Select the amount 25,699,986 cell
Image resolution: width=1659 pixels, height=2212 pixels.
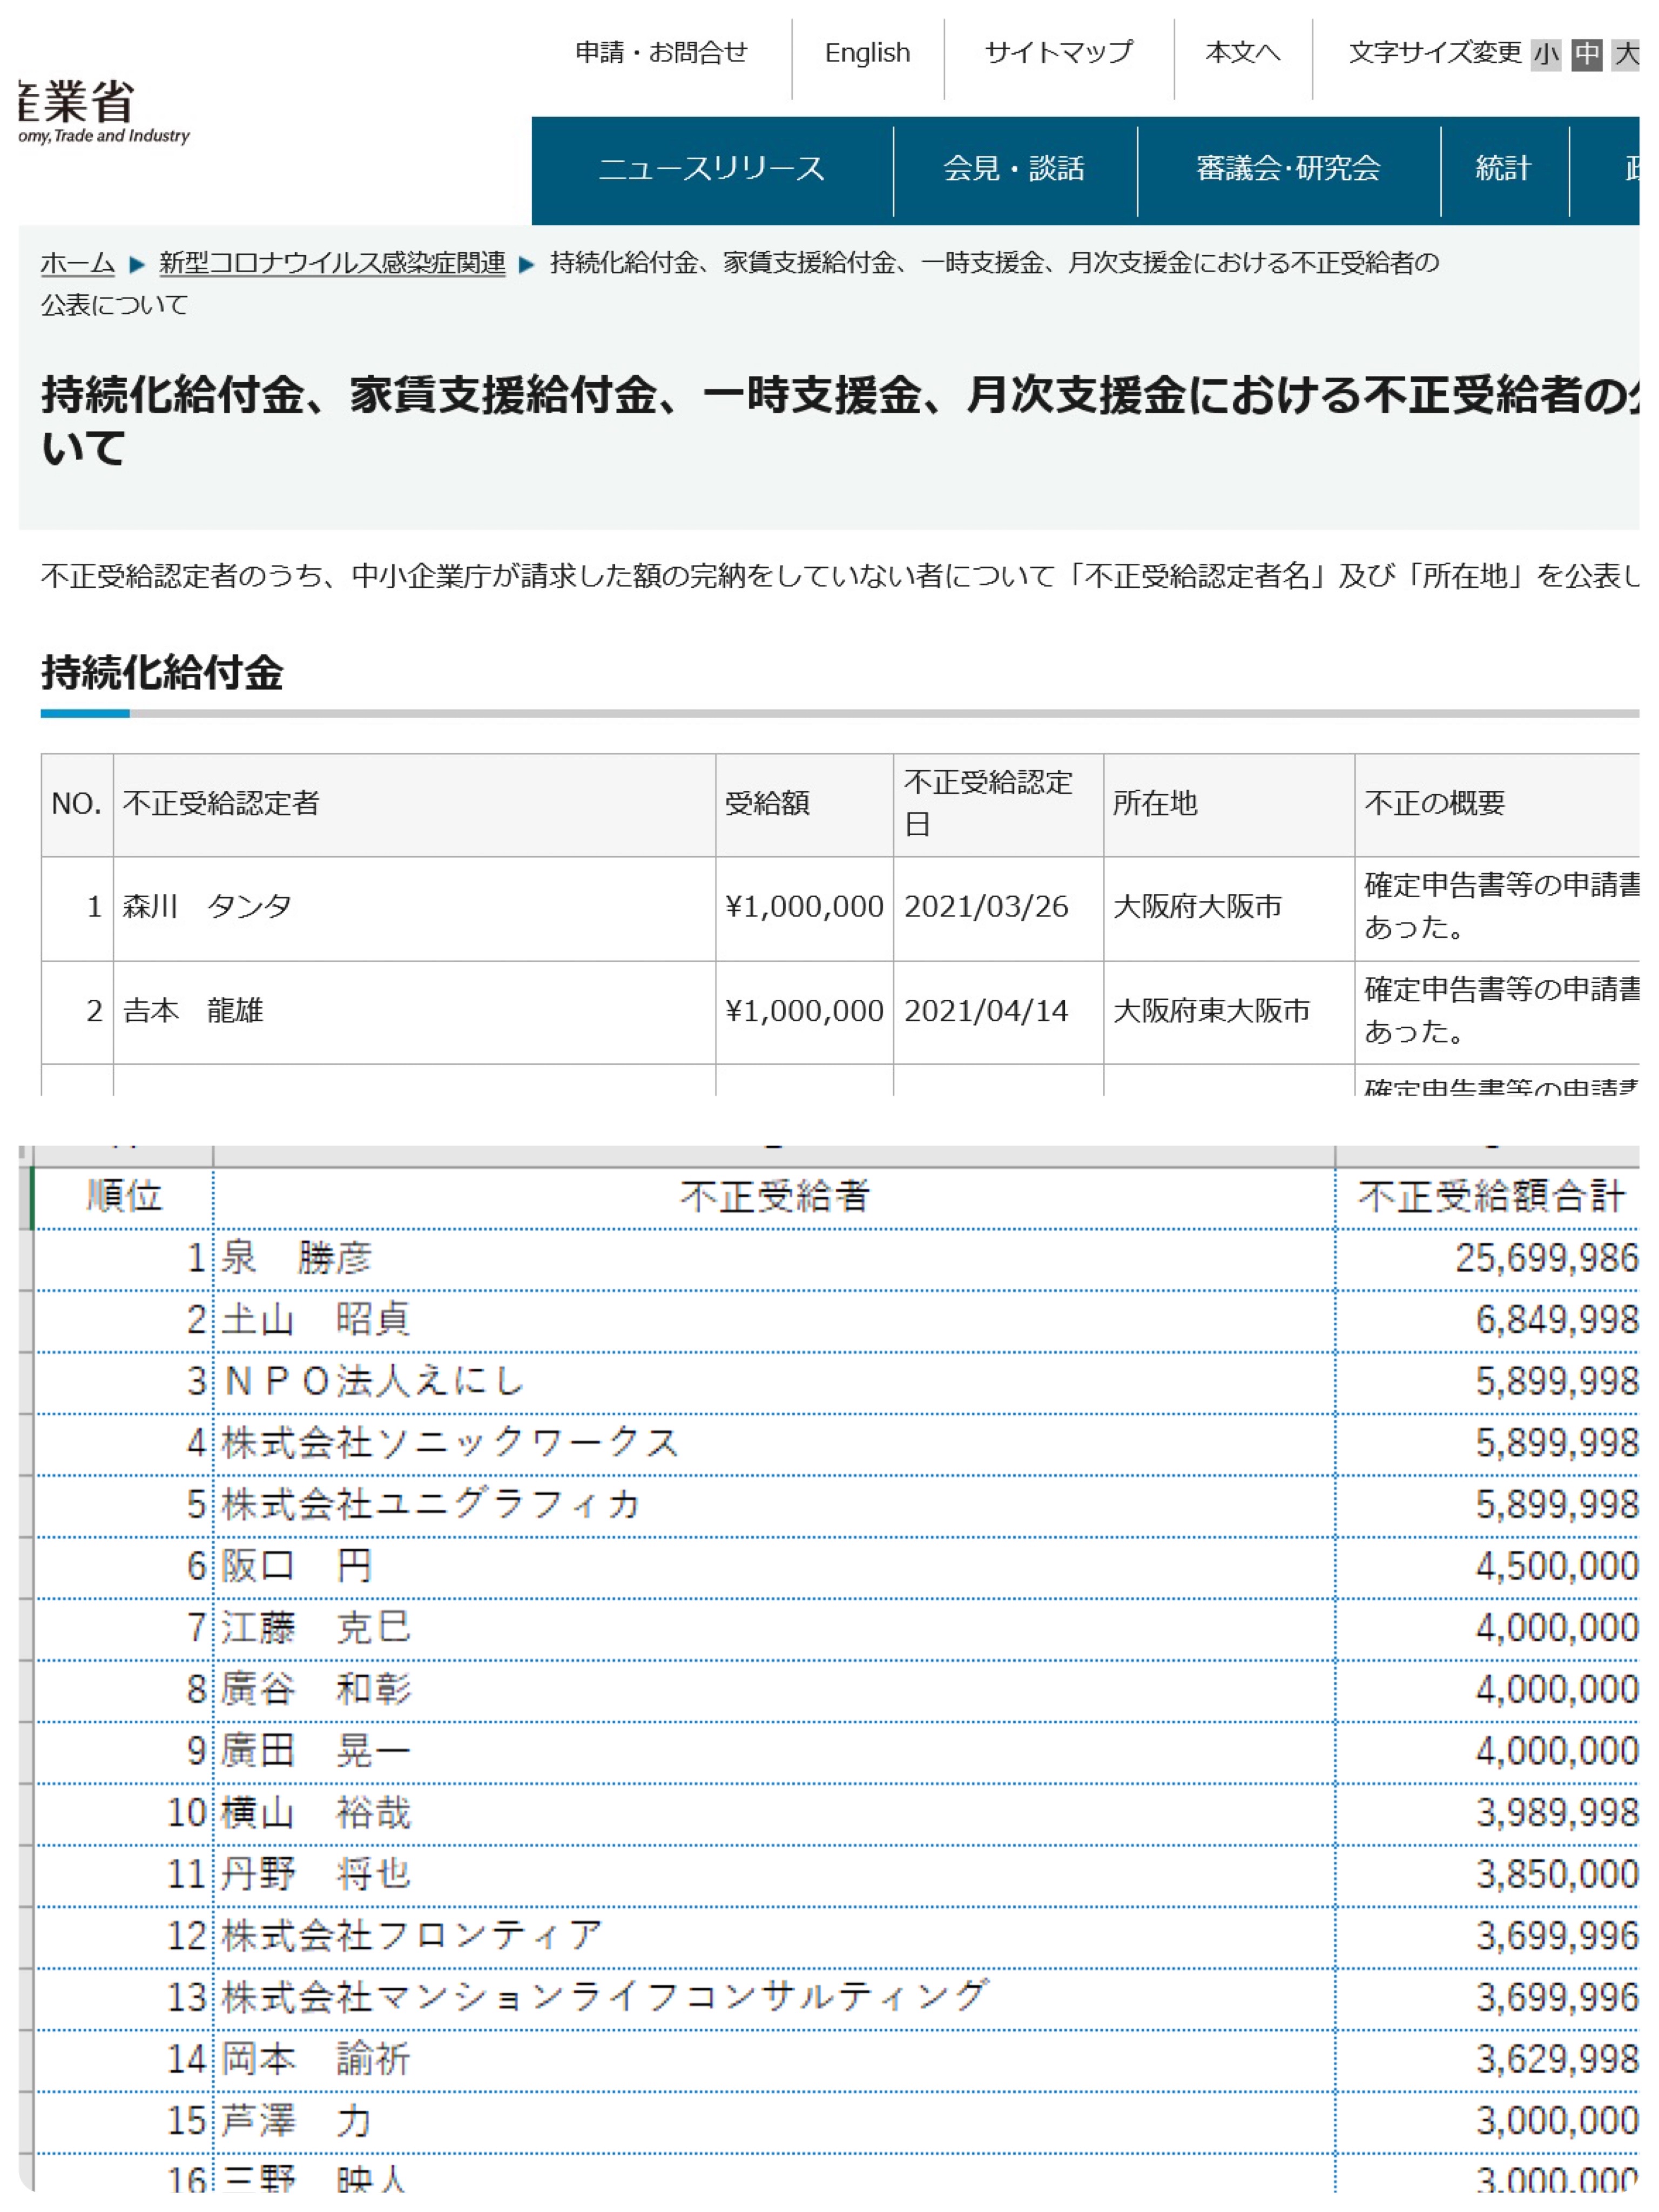tap(1488, 1259)
